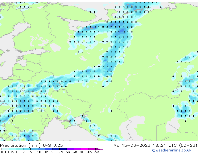Click the '0.1' legend scale label
Image resolution: width=198 pixels, height=153 pixels.
3,152
